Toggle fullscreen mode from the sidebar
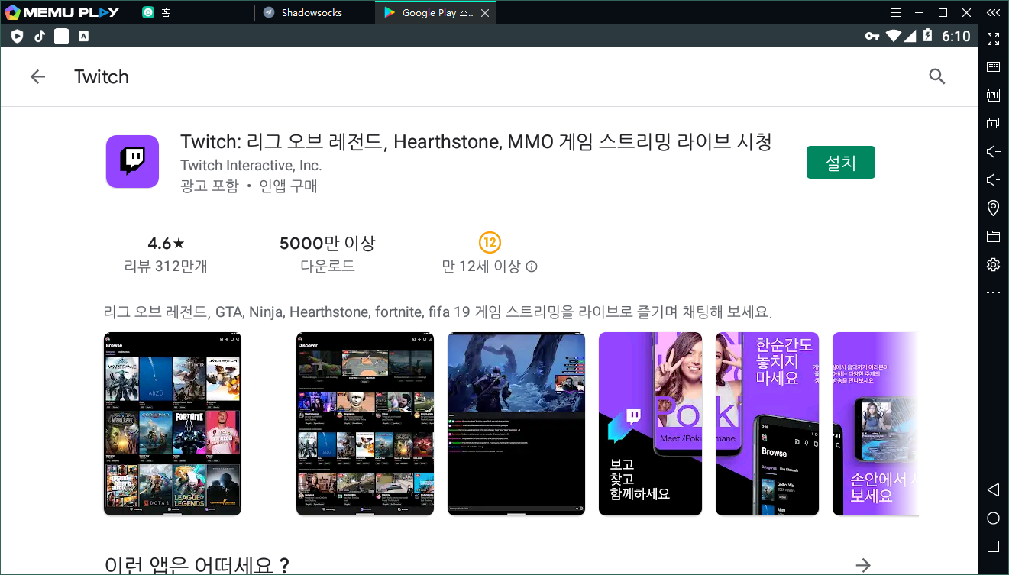Viewport: 1009px width, 575px height. [993, 39]
